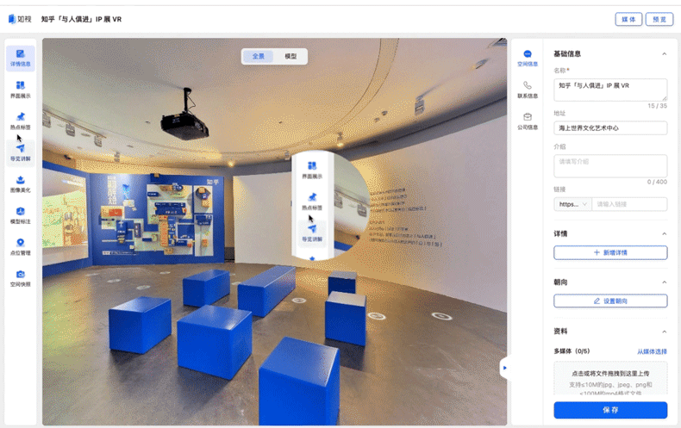The height and width of the screenshot is (428, 681).
Task: Open the https link protocol dropdown
Action: [x=572, y=204]
